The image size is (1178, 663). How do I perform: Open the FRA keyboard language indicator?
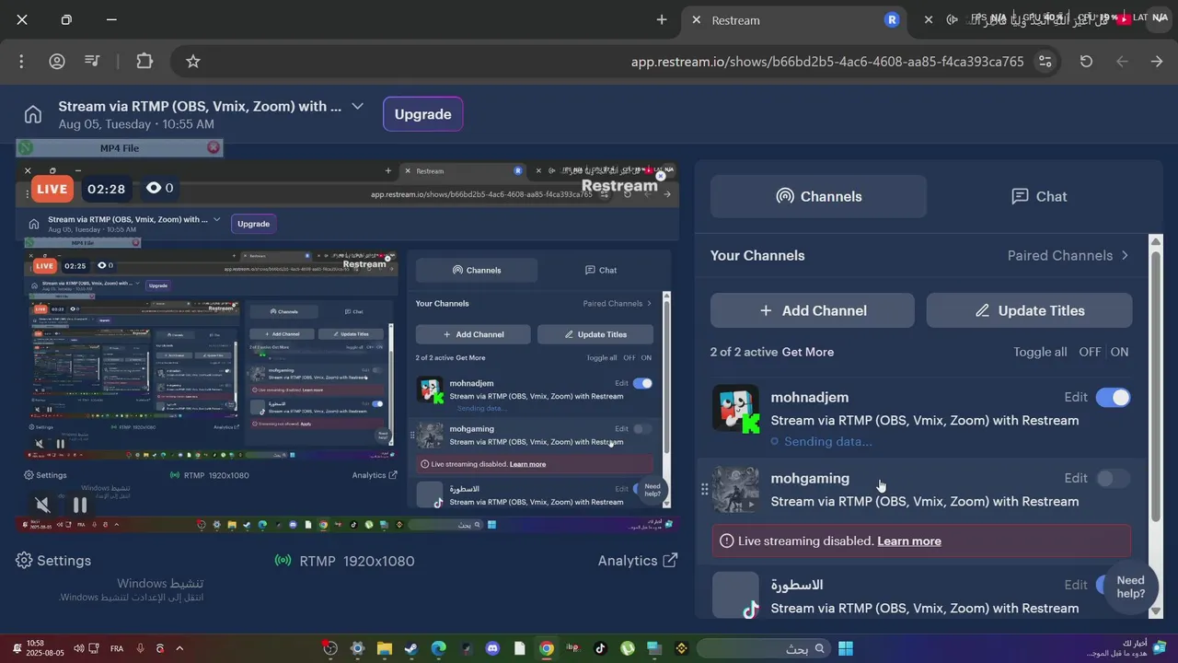117,648
